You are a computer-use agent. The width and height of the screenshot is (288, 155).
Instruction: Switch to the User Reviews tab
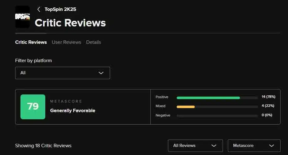coord(66,42)
